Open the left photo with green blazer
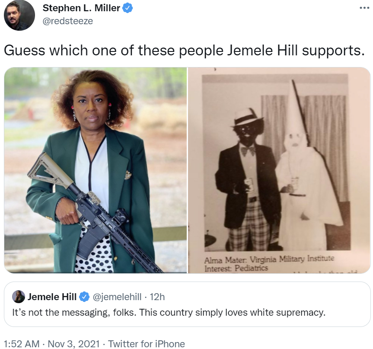The height and width of the screenshot is (349, 373). pyautogui.click(x=96, y=170)
